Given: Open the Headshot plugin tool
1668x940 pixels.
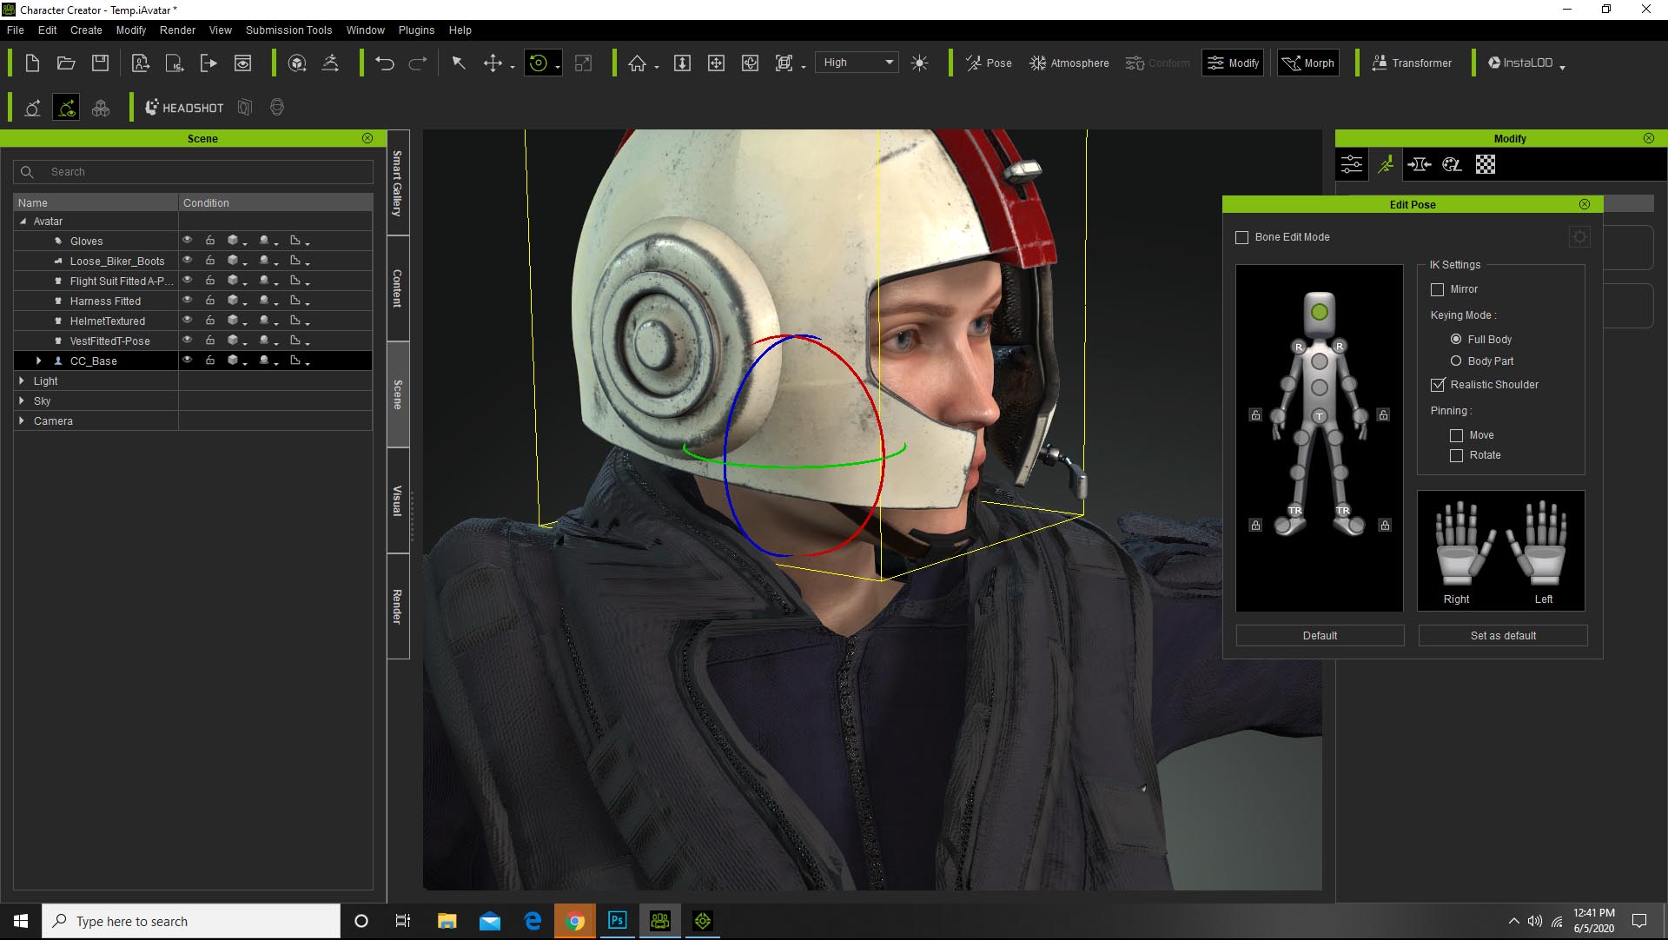Looking at the screenshot, I should pyautogui.click(x=184, y=108).
